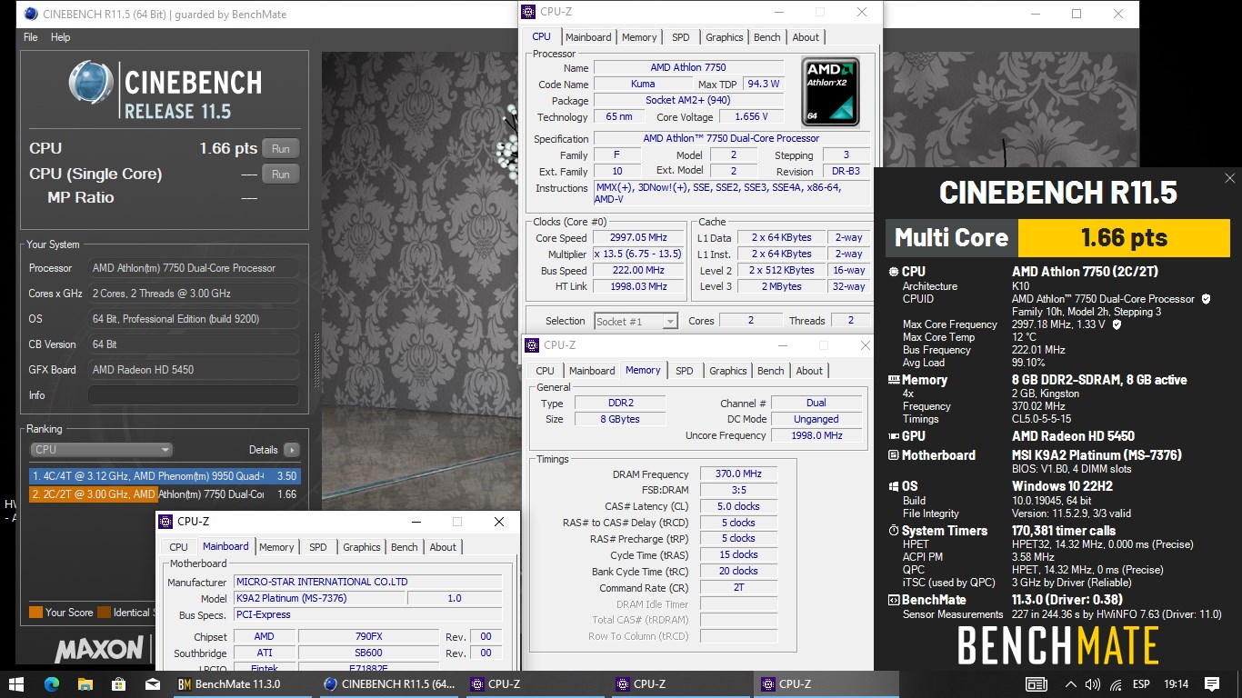This screenshot has height=698, width=1242.
Task: Open File Explorer from the taskbar
Action: 85,683
